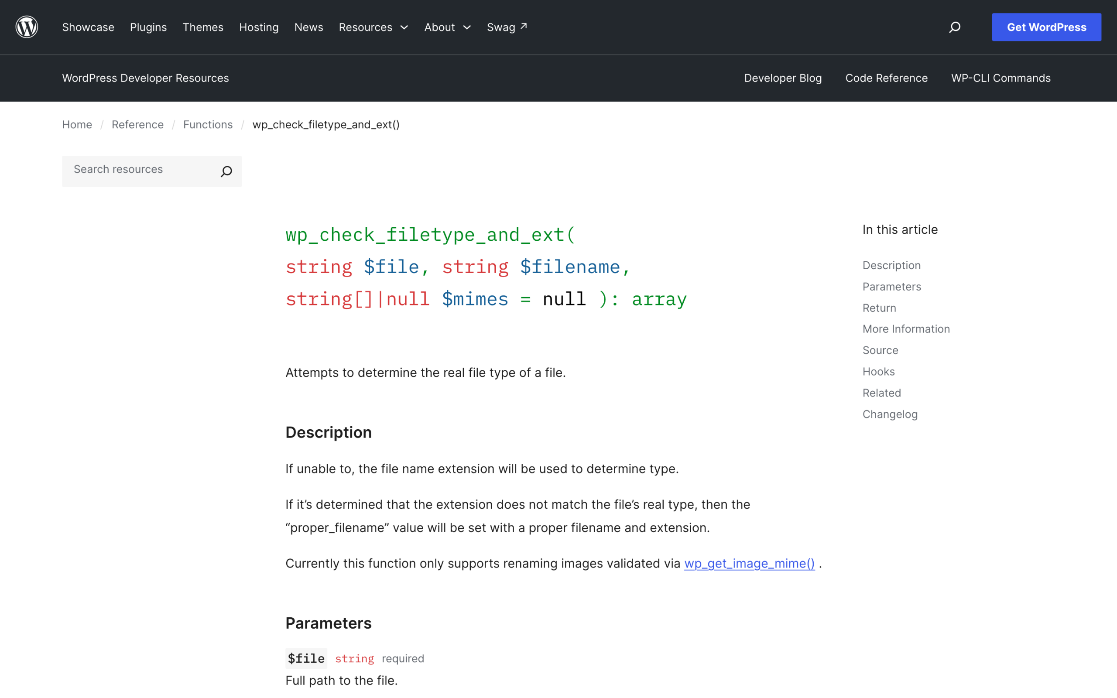
Task: Click the 'In this article' heading
Action: point(900,229)
